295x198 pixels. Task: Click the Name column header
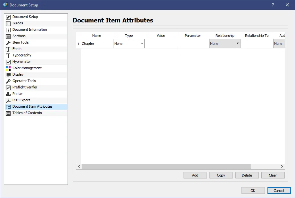[x=97, y=36]
